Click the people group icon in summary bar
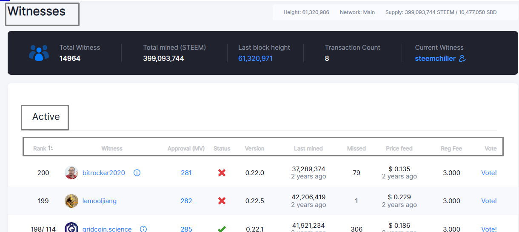Image resolution: width=519 pixels, height=232 pixels. coord(39,53)
